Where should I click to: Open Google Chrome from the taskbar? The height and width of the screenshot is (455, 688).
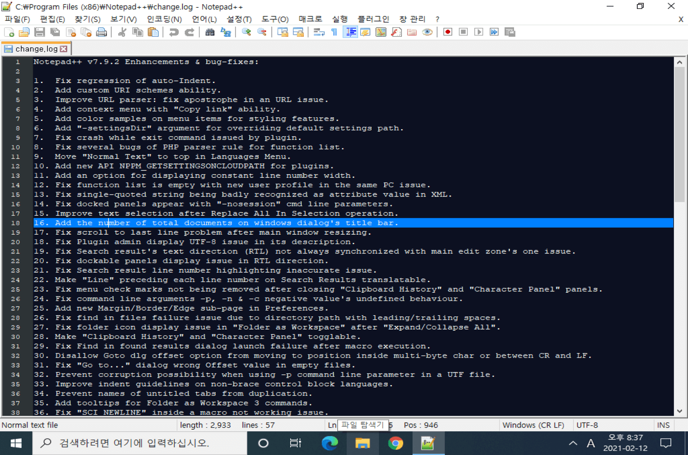coord(395,444)
